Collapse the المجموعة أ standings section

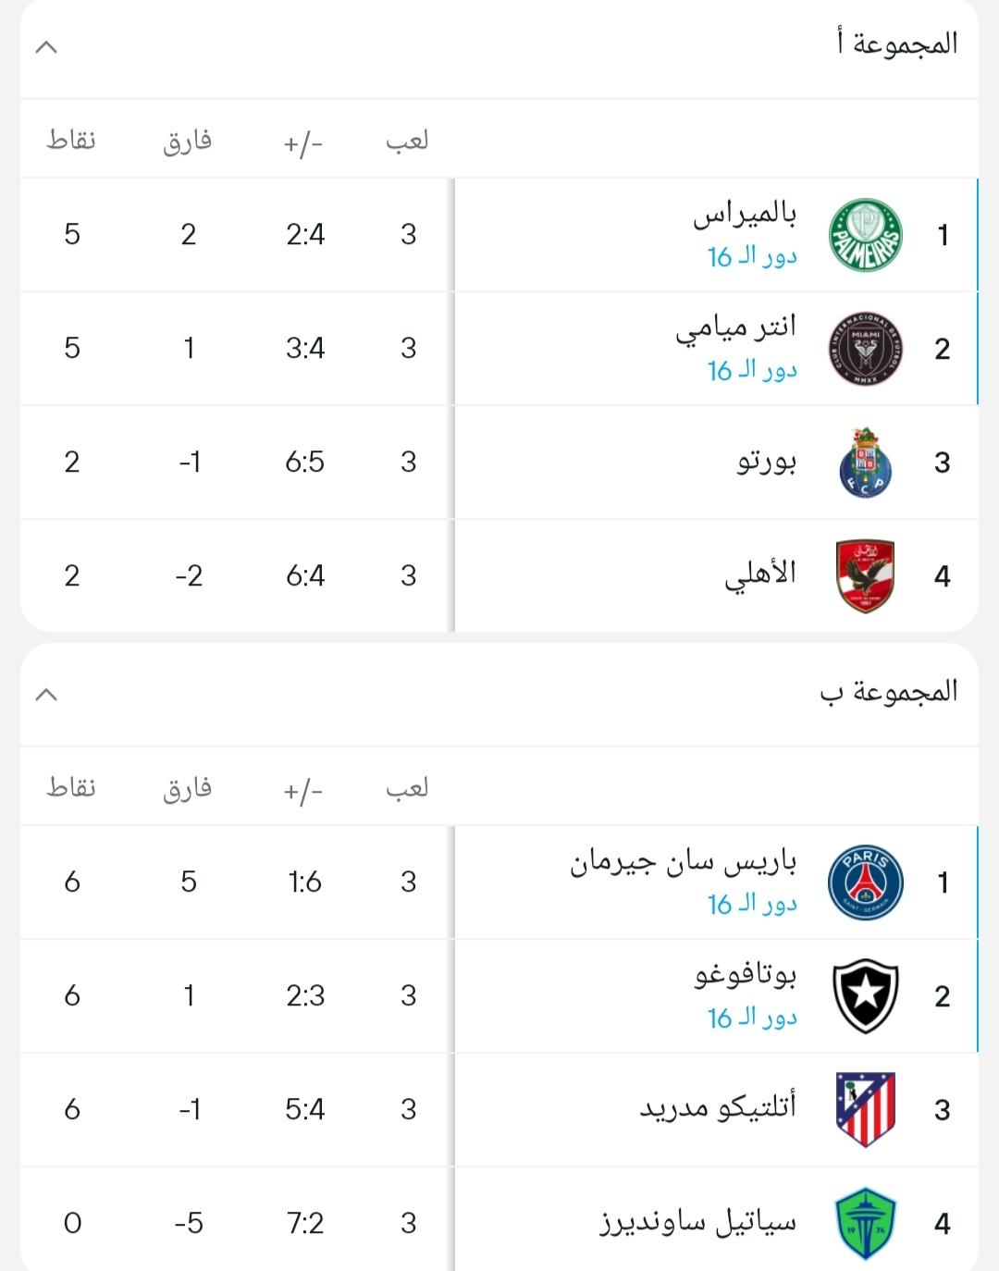click(46, 46)
